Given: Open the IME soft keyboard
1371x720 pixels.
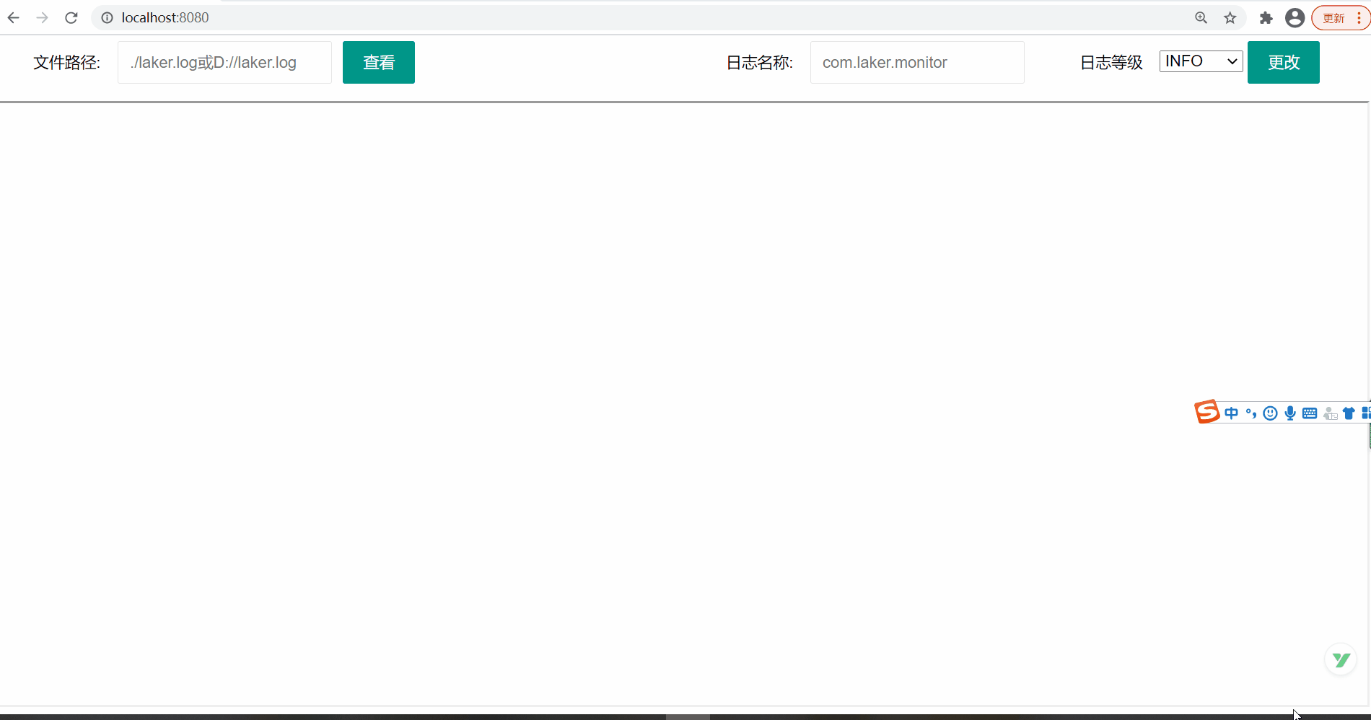Looking at the screenshot, I should [1310, 413].
